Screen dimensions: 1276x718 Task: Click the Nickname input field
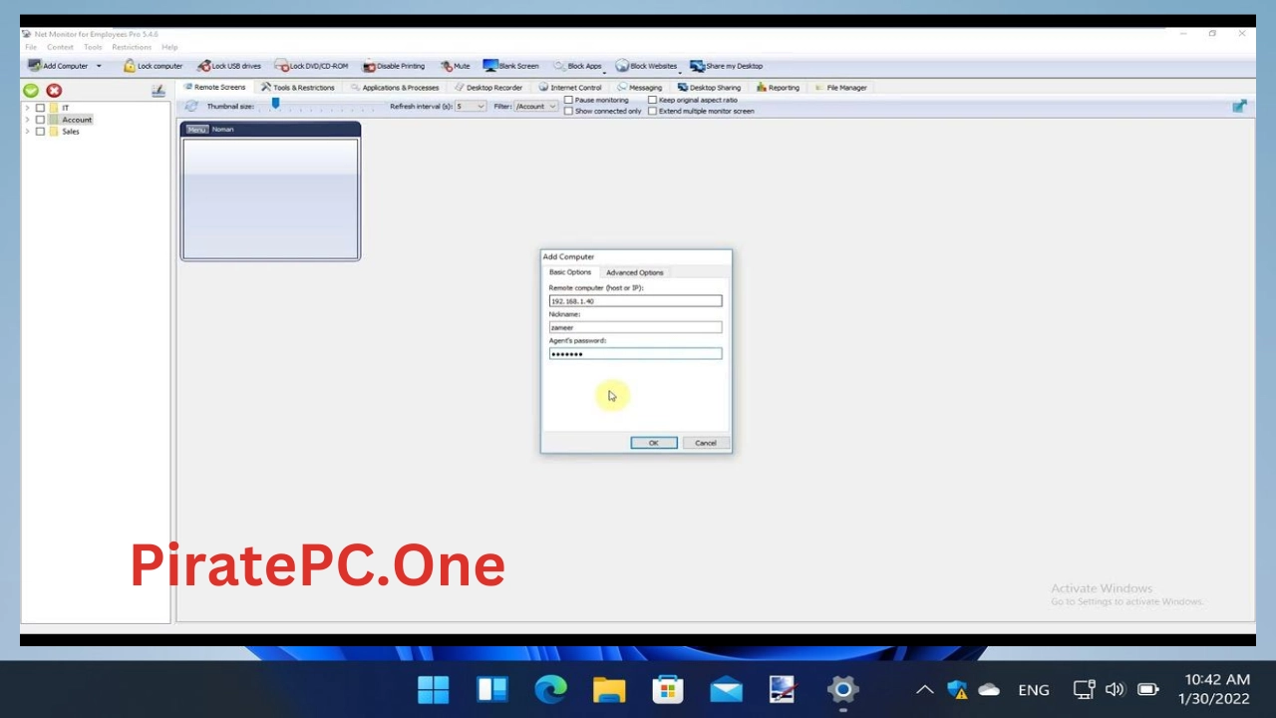point(635,327)
